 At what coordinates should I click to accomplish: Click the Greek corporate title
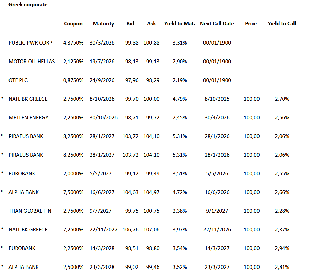click(x=28, y=5)
